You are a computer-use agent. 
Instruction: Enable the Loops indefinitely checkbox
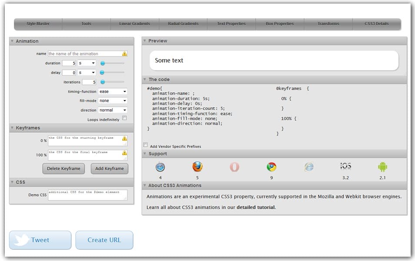(124, 118)
